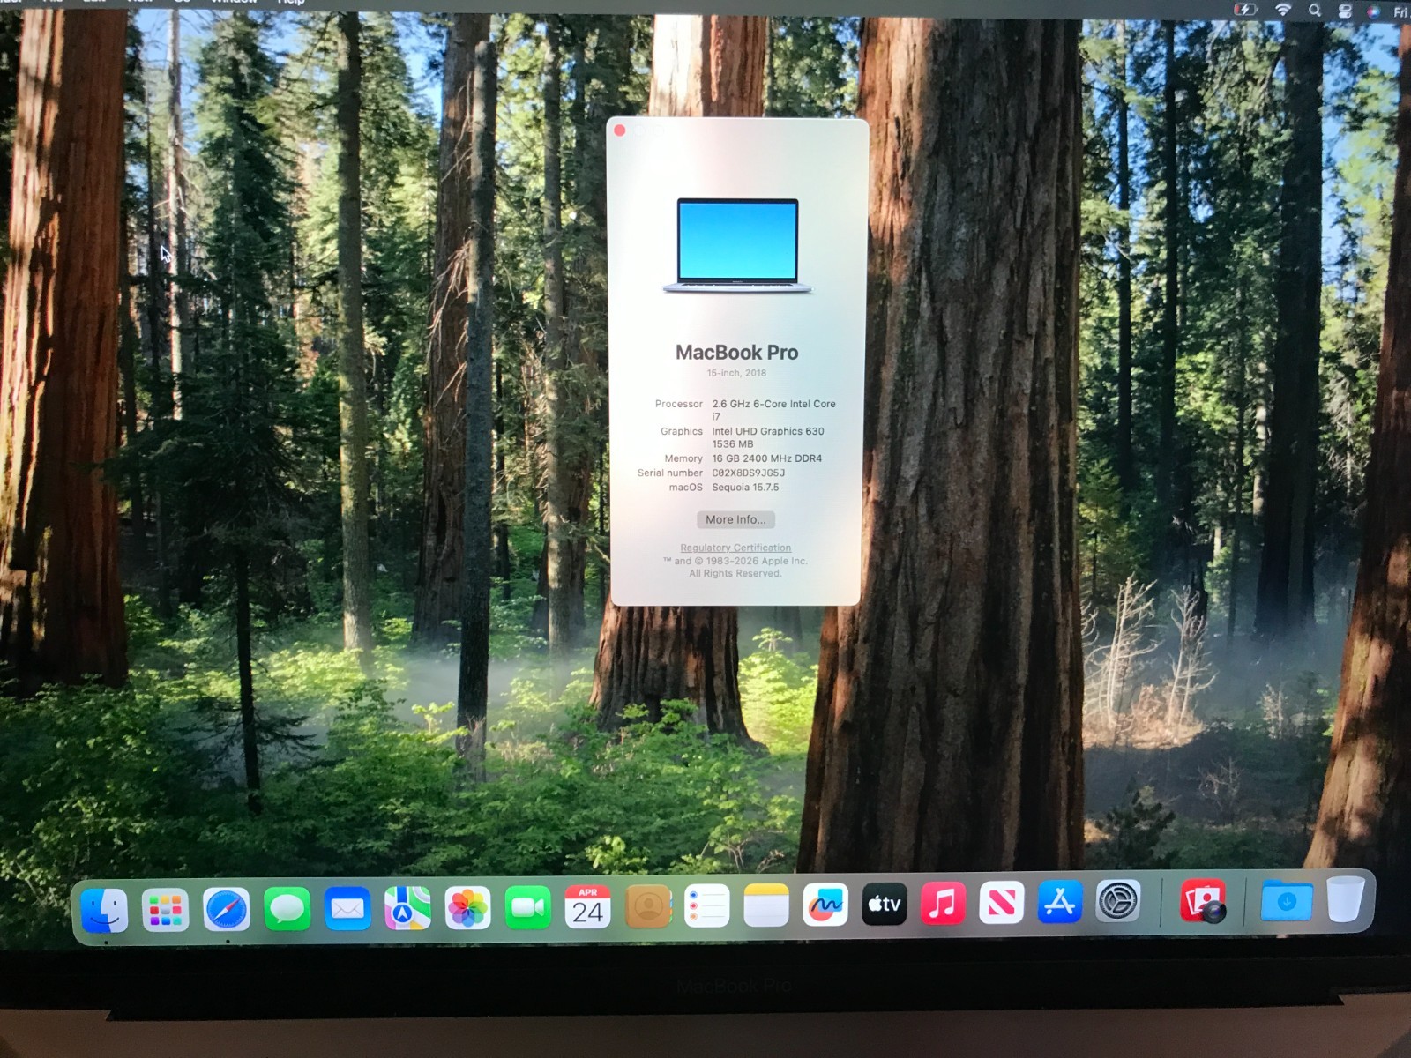Launch Launchpad from the Dock
1411x1058 pixels.
tap(165, 910)
